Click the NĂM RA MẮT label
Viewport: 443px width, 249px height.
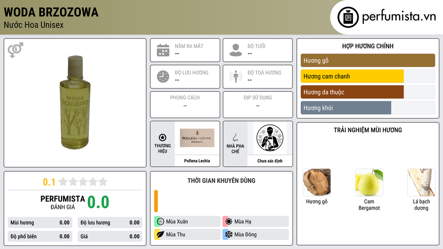point(189,46)
